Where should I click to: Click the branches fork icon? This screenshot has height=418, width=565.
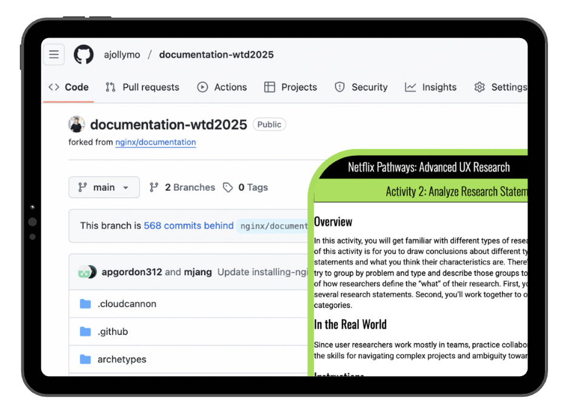tap(154, 187)
